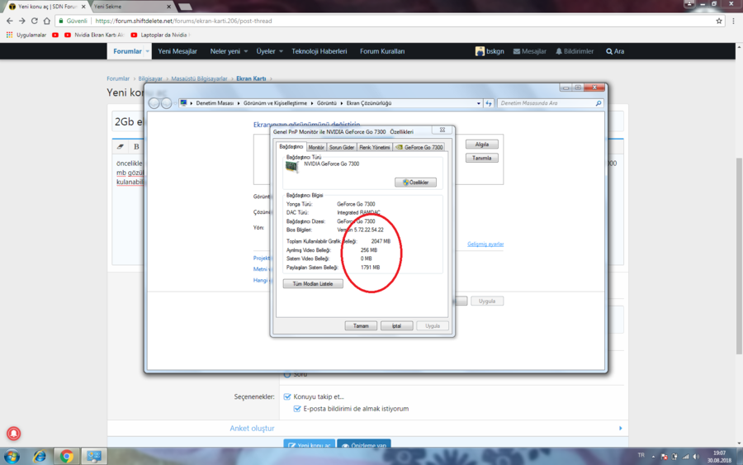The width and height of the screenshot is (743, 465).
Task: Click the Algıla button
Action: point(482,145)
